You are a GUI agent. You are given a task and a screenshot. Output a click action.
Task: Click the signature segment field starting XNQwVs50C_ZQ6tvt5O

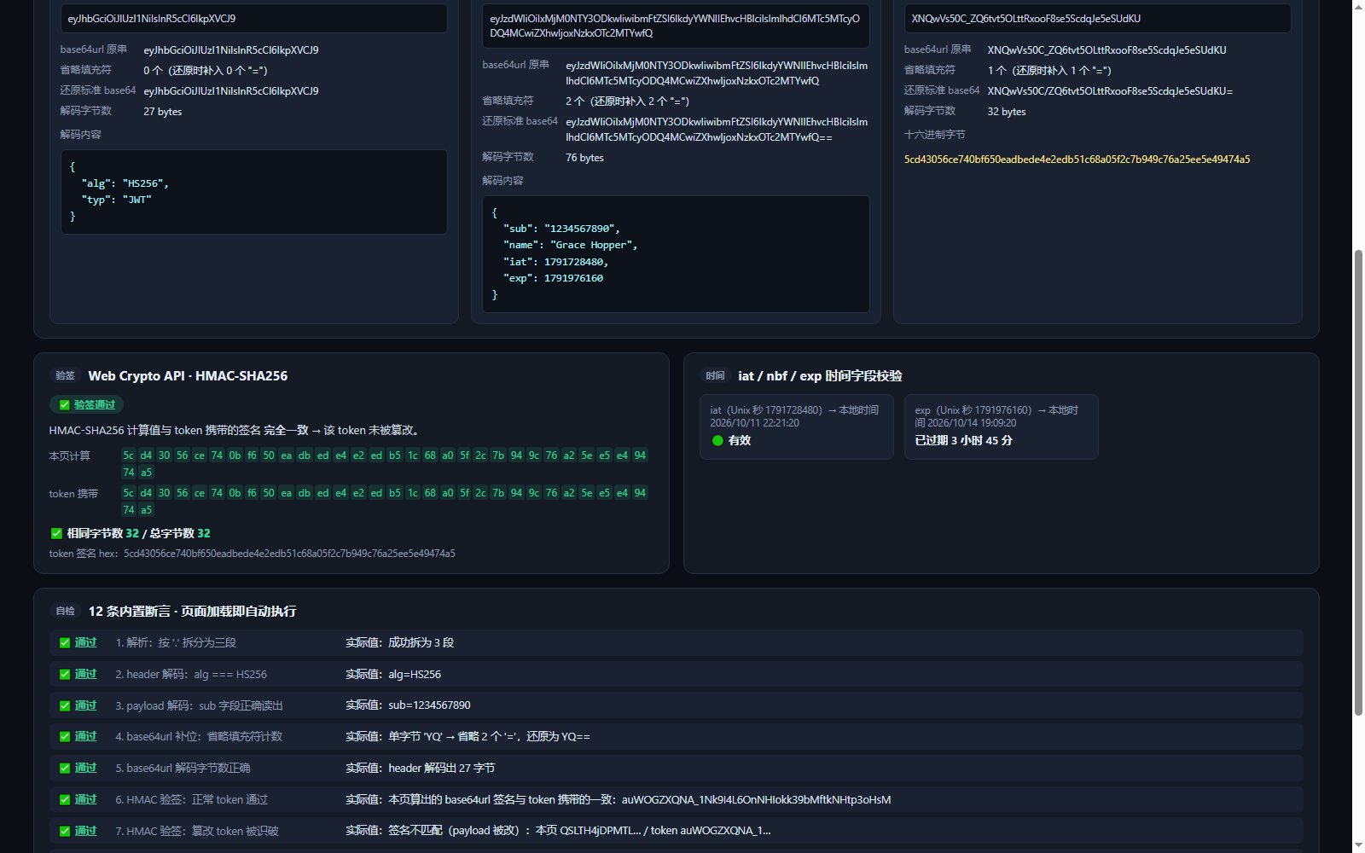(1098, 19)
